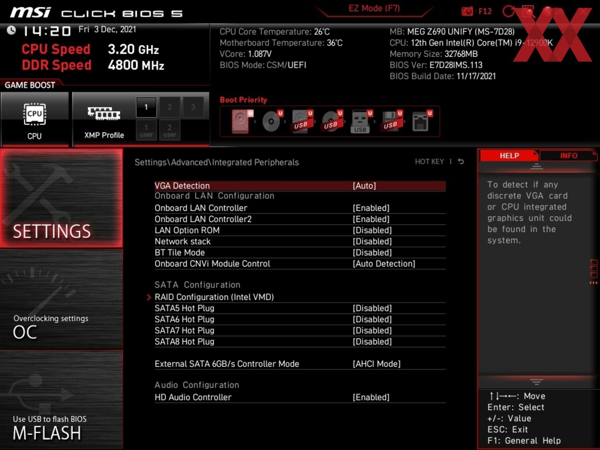Screen dimensions: 600x450
Task: Change LAN Option ROM setting
Action: [300, 230]
